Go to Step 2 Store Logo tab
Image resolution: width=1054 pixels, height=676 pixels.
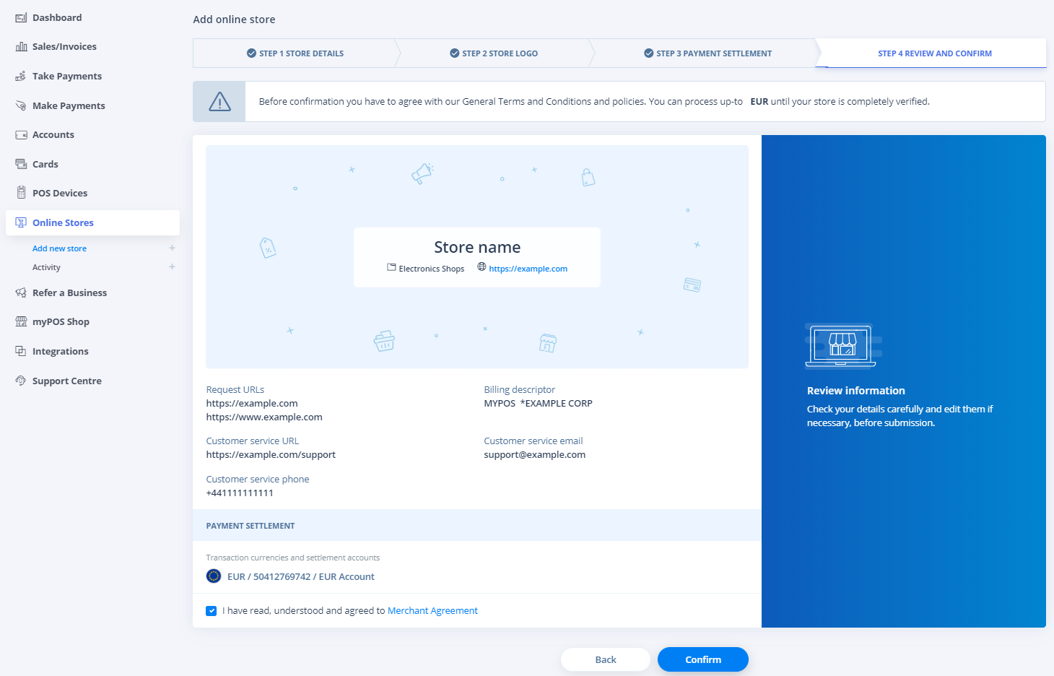494,53
